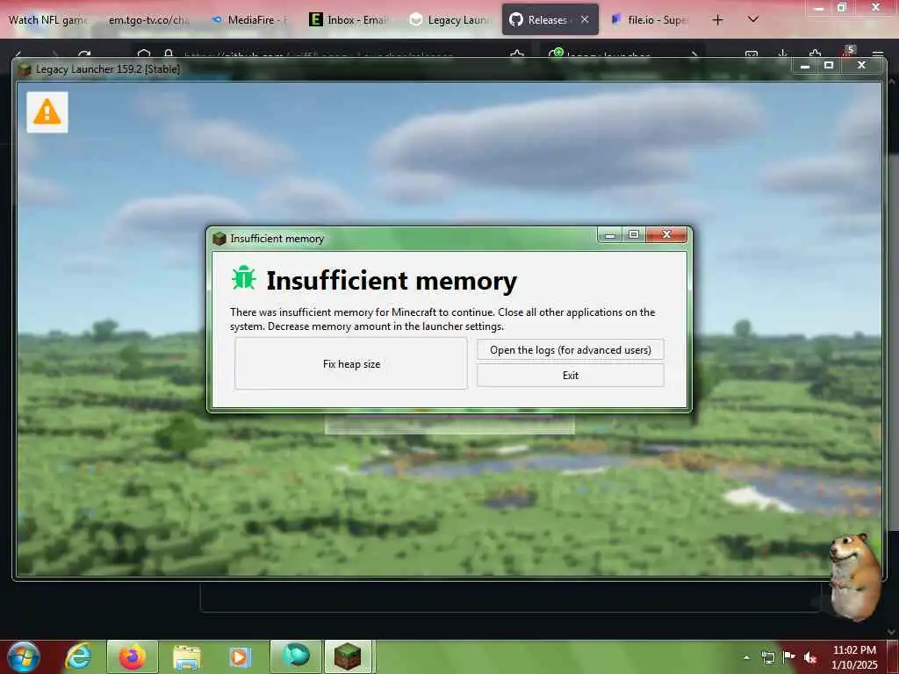Open network status tray icon
The width and height of the screenshot is (899, 674).
coord(767,657)
